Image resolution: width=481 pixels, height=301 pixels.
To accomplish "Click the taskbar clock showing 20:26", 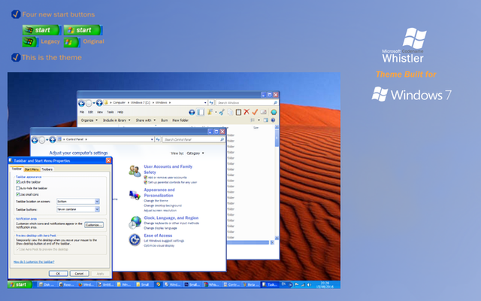I will (325, 284).
